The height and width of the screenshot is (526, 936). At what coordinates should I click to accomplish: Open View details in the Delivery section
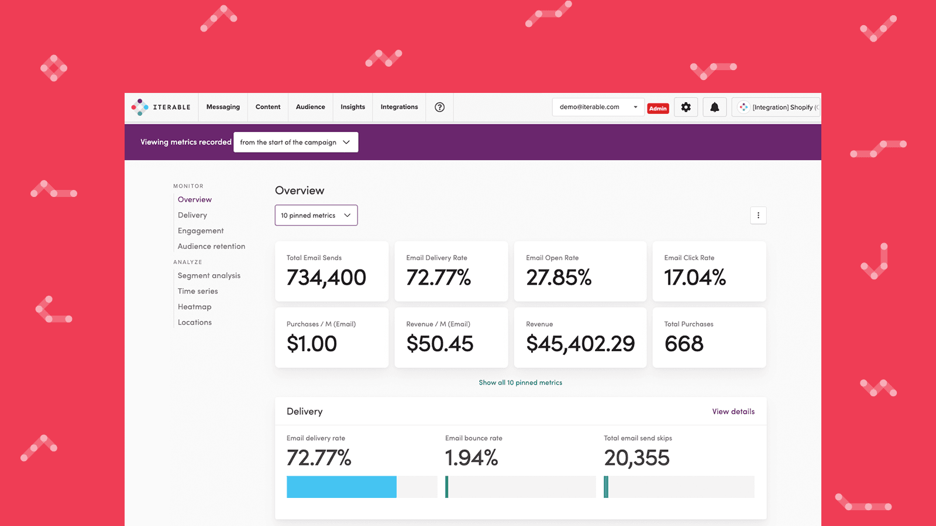(733, 411)
